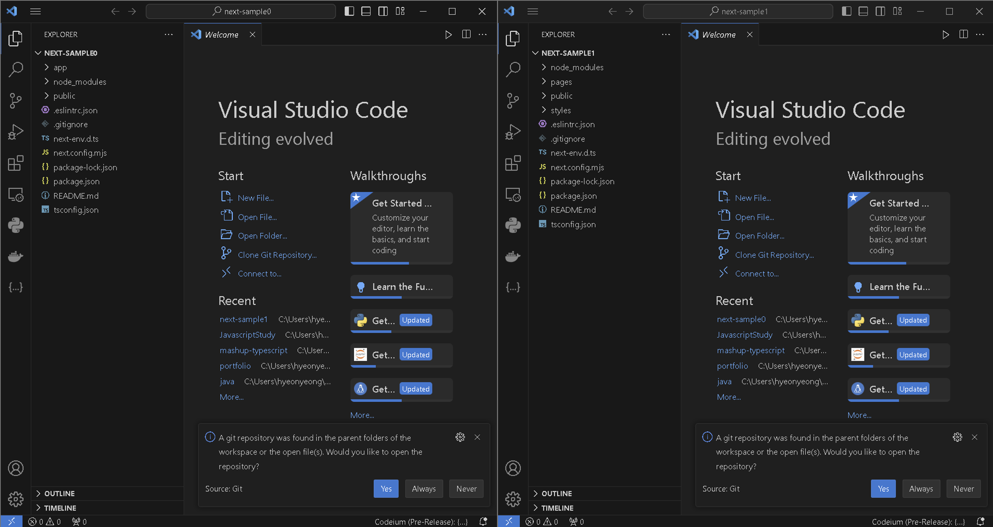Open notifications bell in next-sample0 status bar
993x527 pixels.
pos(483,522)
